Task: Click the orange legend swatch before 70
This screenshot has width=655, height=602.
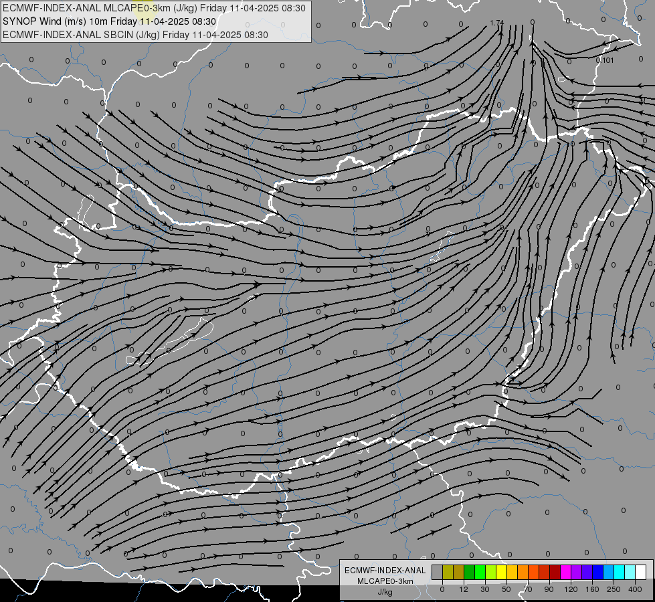Action: point(523,572)
